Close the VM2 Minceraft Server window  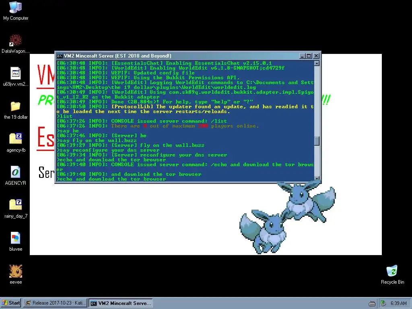316,56
